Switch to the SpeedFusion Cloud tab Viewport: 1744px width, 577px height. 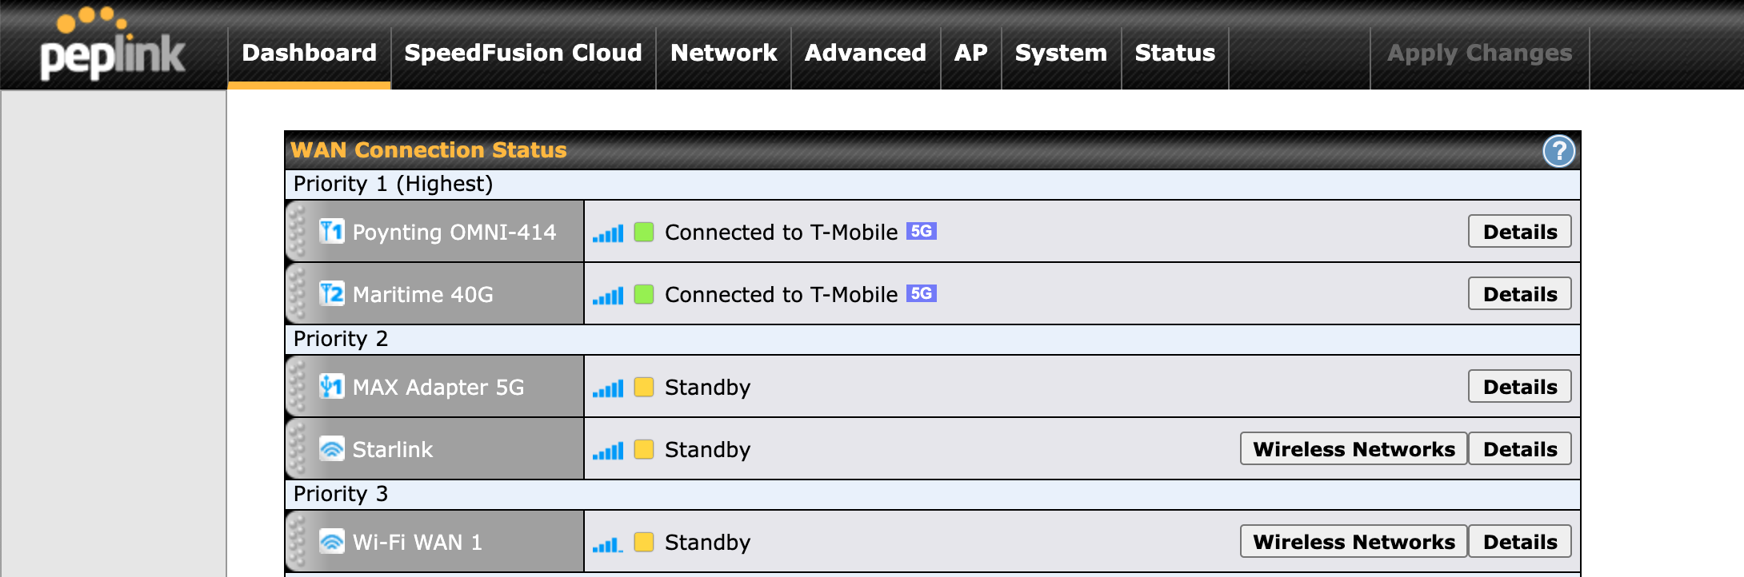tap(523, 53)
